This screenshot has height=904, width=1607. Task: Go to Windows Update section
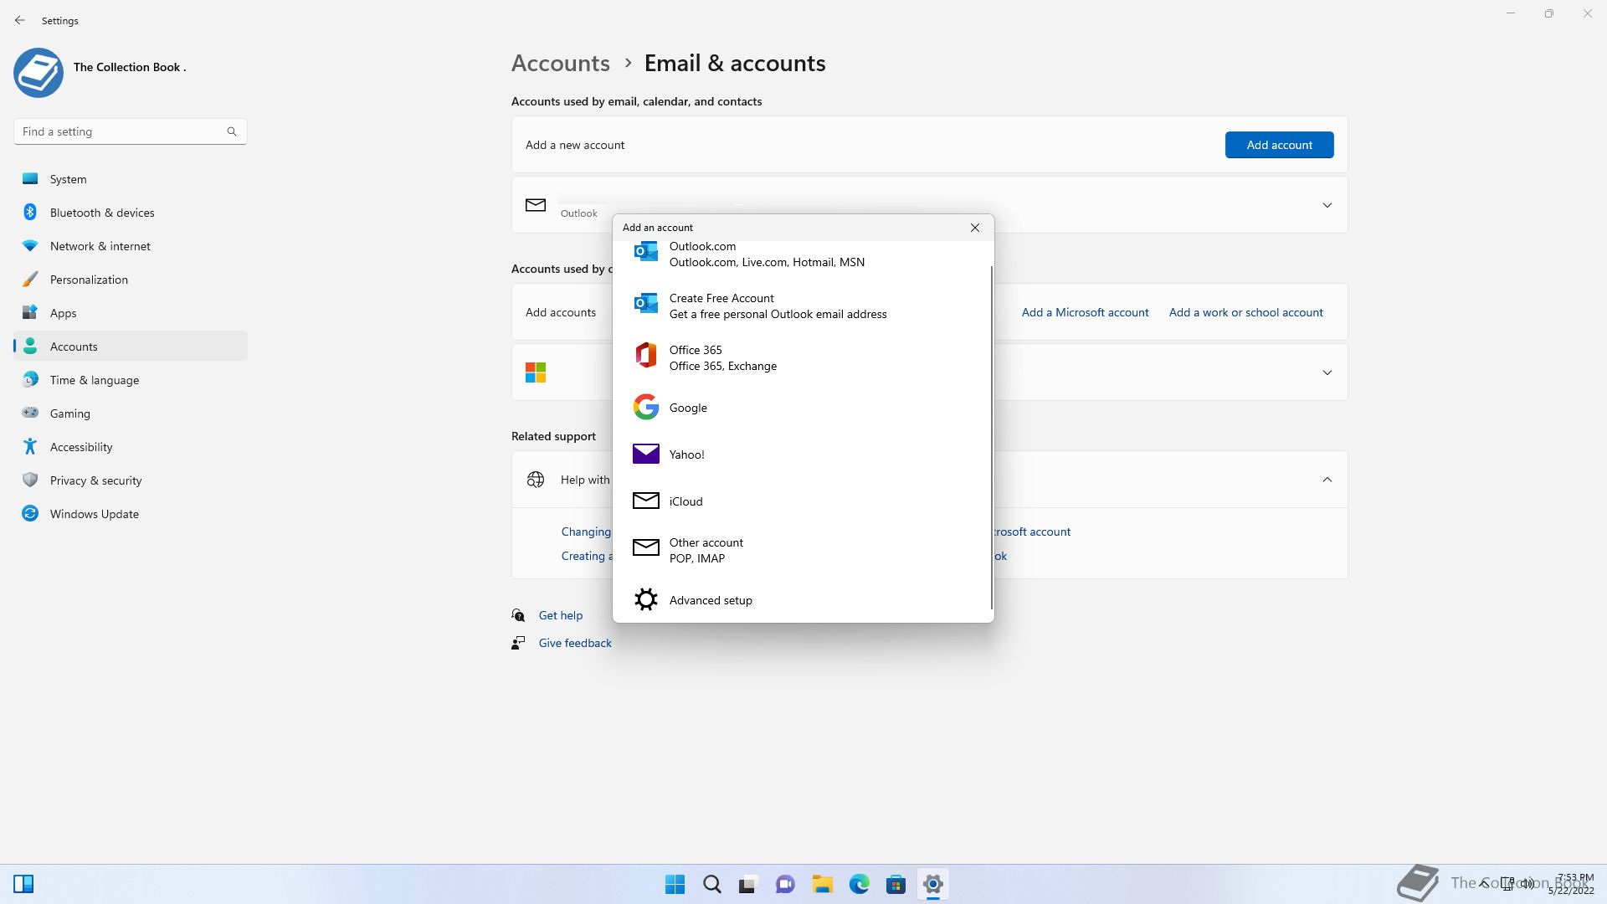(x=94, y=514)
